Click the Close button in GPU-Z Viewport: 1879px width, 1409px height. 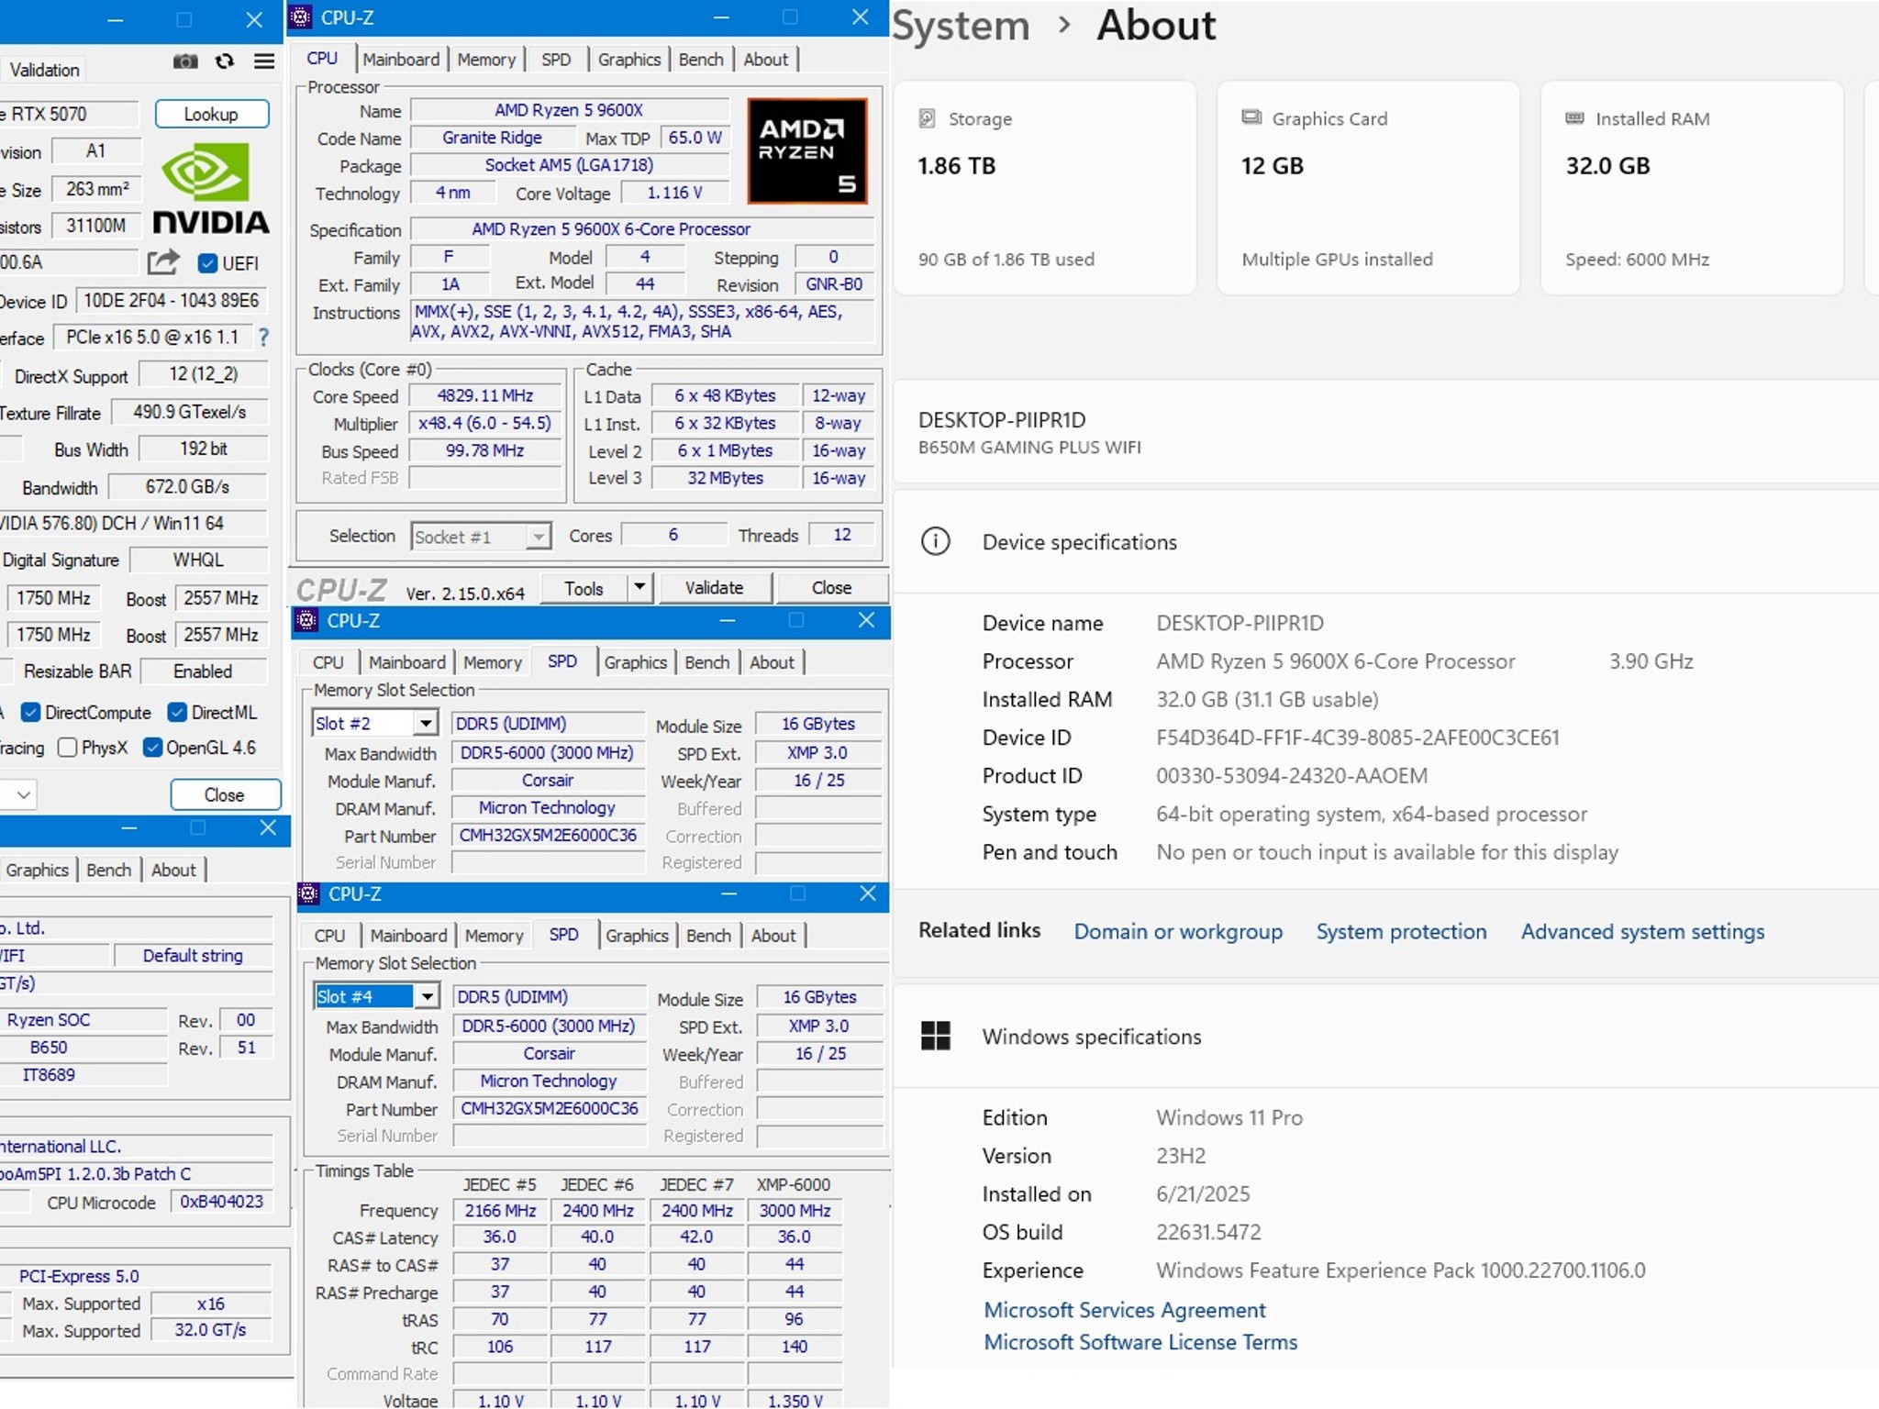click(x=225, y=794)
